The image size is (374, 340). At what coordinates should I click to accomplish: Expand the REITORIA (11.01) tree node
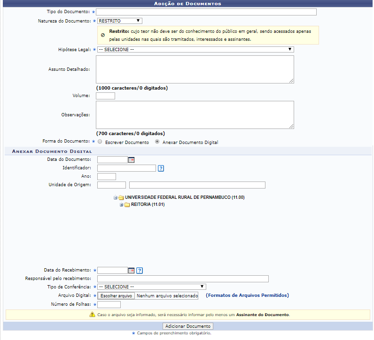[x=121, y=204]
